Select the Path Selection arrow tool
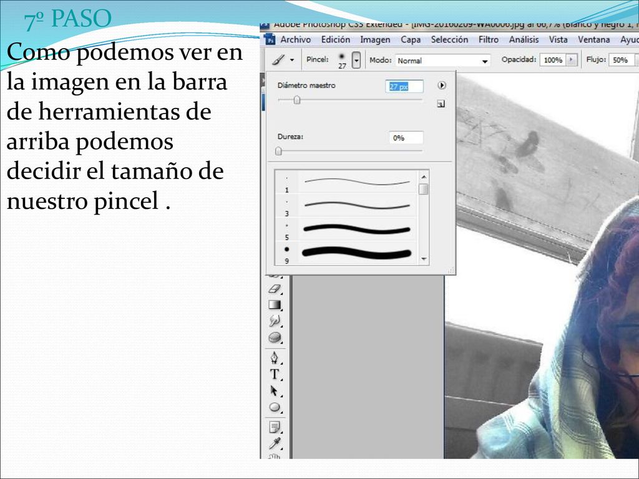 (x=275, y=391)
